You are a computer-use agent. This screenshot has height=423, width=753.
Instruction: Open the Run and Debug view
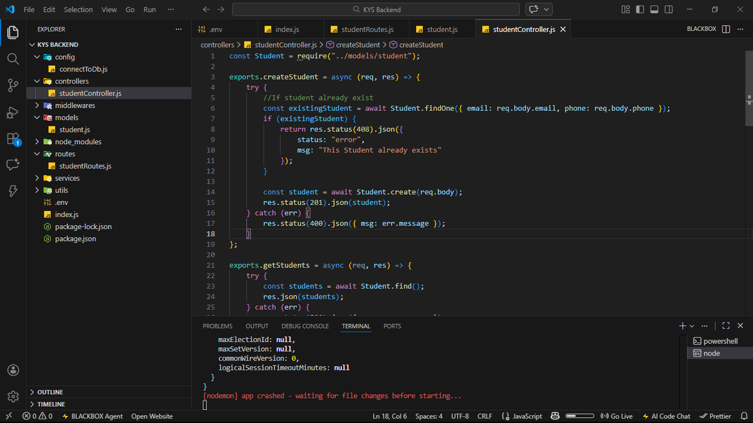tap(13, 110)
